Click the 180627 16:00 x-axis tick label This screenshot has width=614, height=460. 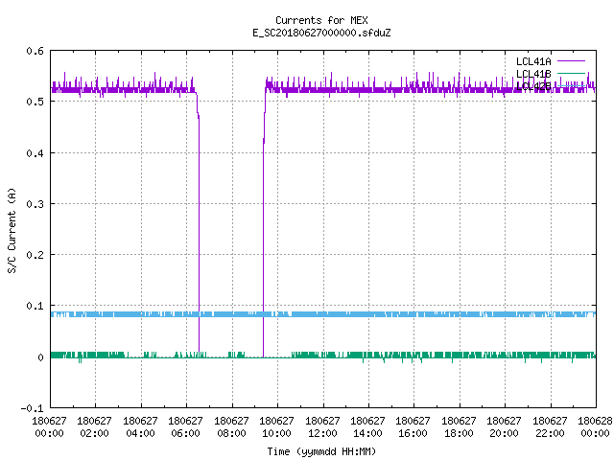pyautogui.click(x=413, y=427)
